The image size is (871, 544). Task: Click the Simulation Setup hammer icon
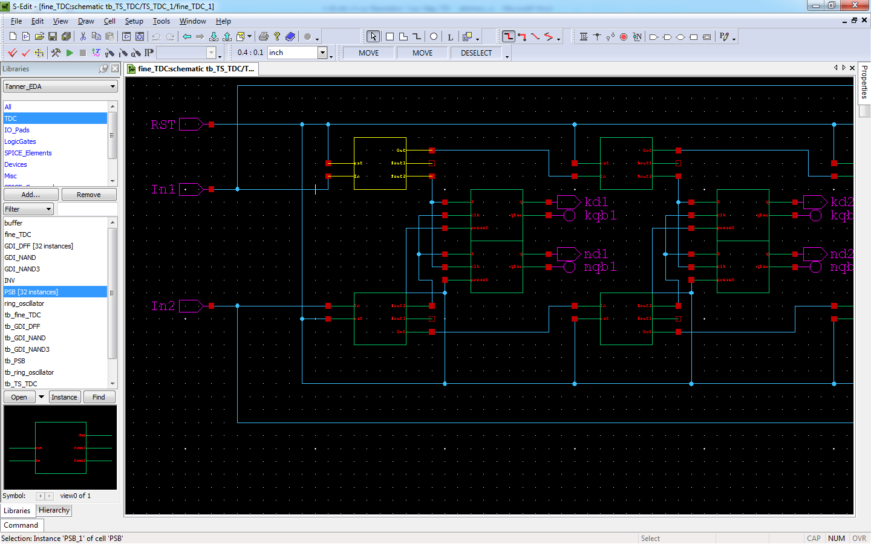[x=56, y=53]
